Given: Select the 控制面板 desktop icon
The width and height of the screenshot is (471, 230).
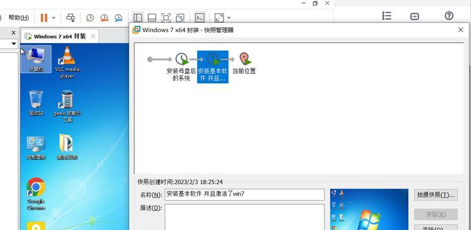Looking at the screenshot, I should coord(36,147).
